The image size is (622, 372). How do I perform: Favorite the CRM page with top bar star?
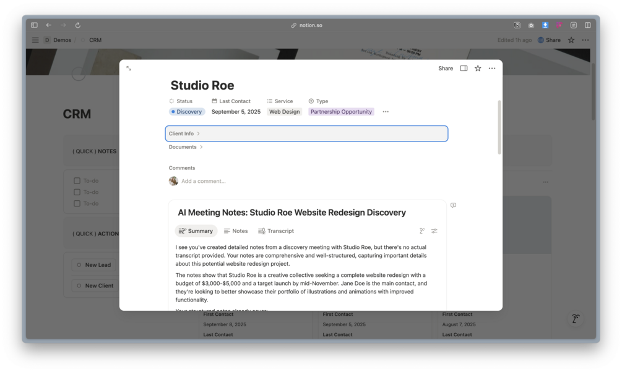[571, 40]
